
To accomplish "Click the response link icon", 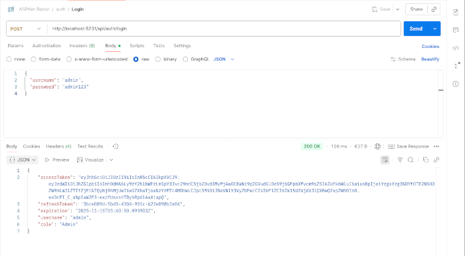I will 436,160.
